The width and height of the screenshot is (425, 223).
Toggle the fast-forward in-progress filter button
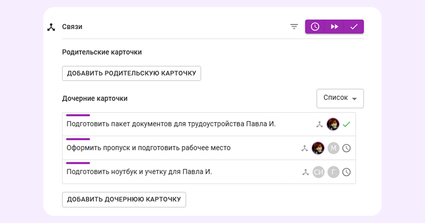pos(334,27)
